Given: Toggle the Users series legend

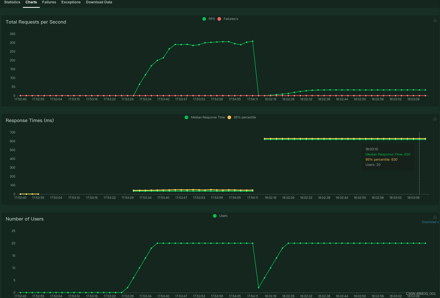Looking at the screenshot, I should [x=220, y=216].
